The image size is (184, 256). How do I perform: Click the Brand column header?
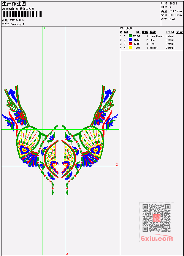pos(170,32)
